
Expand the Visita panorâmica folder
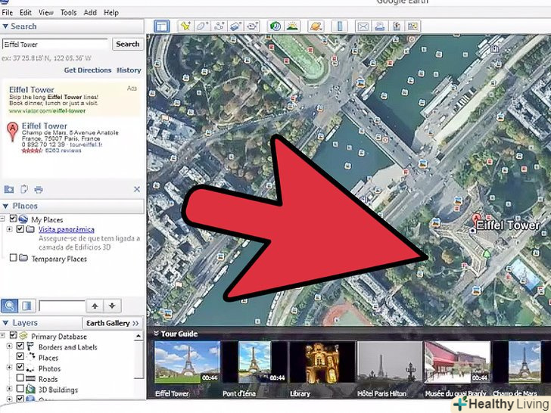pyautogui.click(x=10, y=229)
